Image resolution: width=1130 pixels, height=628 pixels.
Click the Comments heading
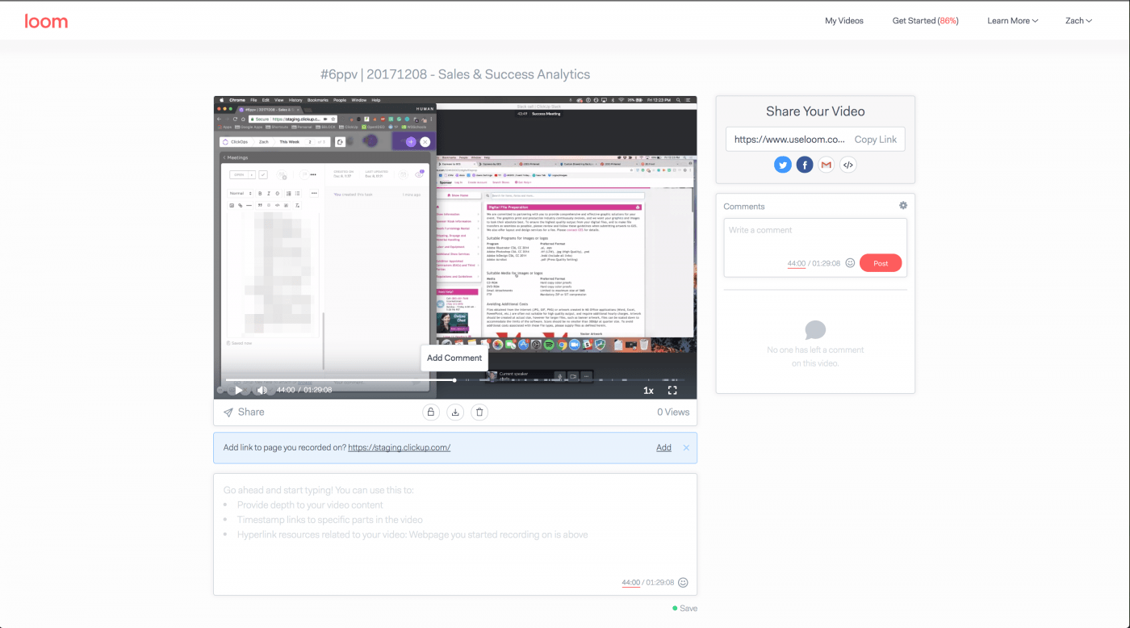click(x=744, y=207)
